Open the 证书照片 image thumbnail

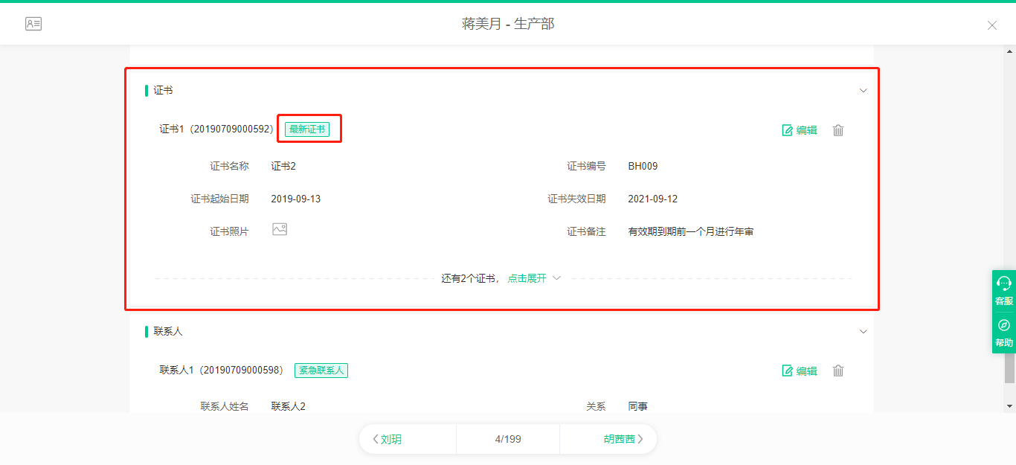pyautogui.click(x=280, y=230)
